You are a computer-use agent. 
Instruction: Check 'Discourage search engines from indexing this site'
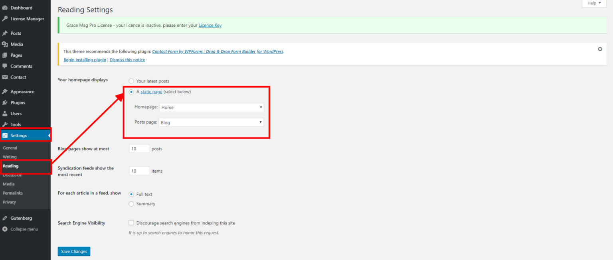(x=131, y=223)
